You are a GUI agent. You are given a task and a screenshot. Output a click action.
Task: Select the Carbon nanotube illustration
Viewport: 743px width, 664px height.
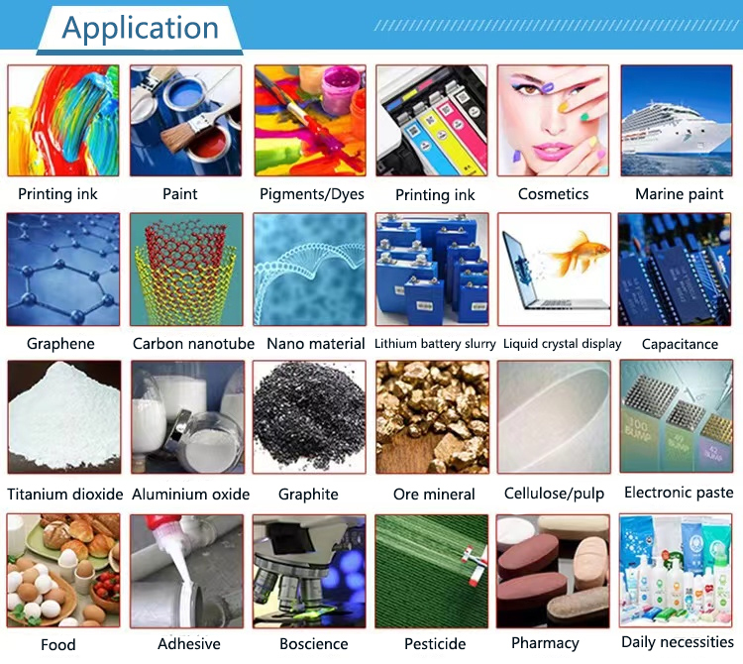pos(186,270)
